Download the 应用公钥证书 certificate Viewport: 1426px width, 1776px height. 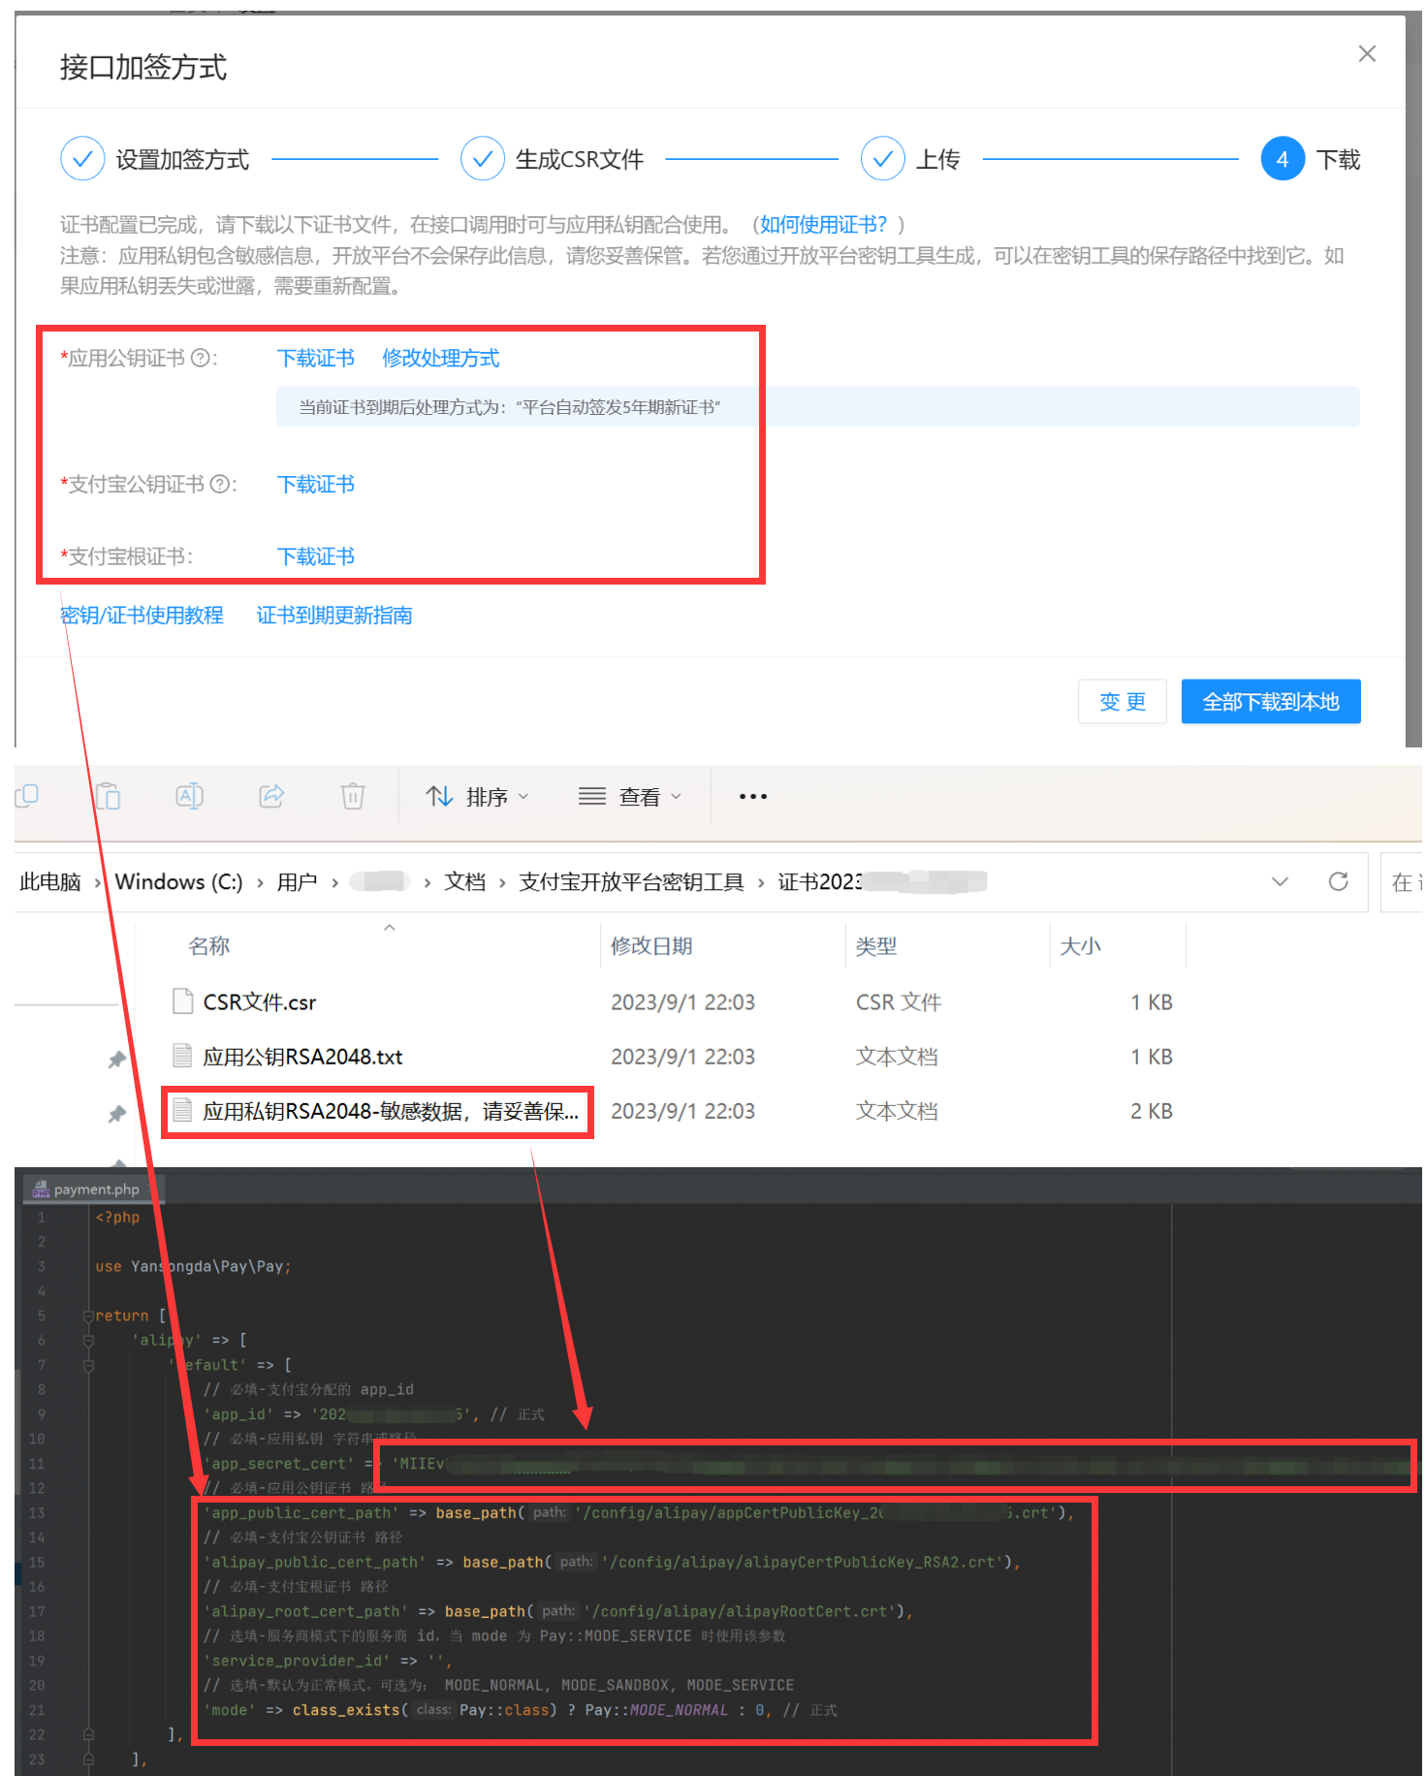click(x=316, y=359)
